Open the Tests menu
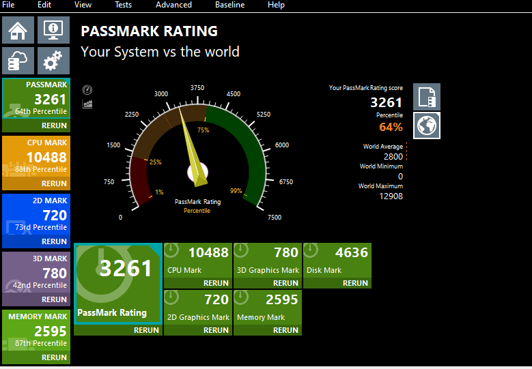 pyautogui.click(x=123, y=5)
